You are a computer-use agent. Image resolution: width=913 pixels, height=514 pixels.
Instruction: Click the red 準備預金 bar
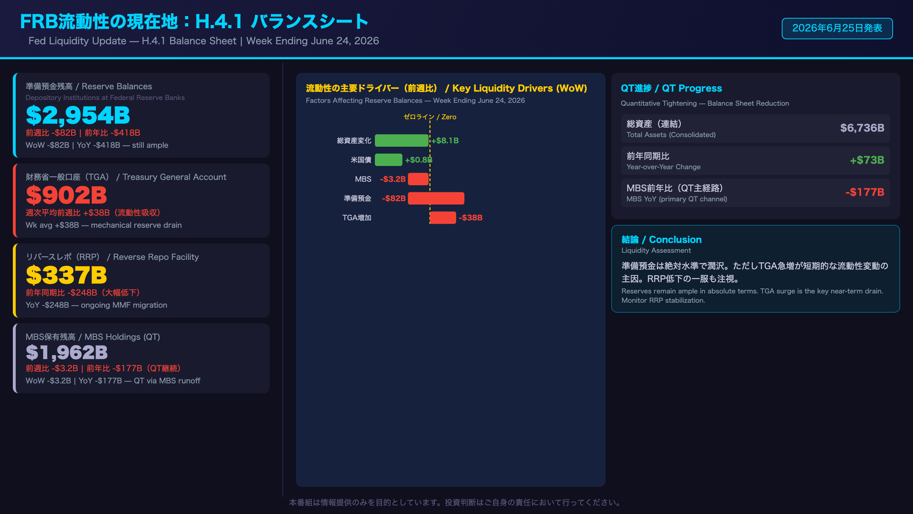coord(436,198)
